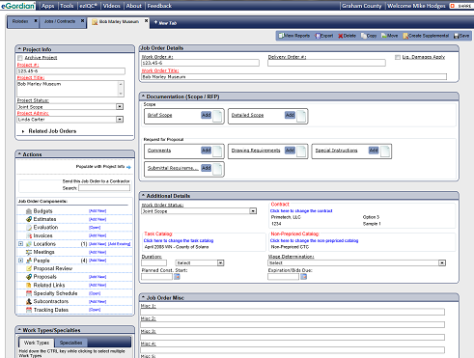The image size is (474, 358).
Task: Open Planned Const. Start calendar picker
Action: [x=177, y=277]
